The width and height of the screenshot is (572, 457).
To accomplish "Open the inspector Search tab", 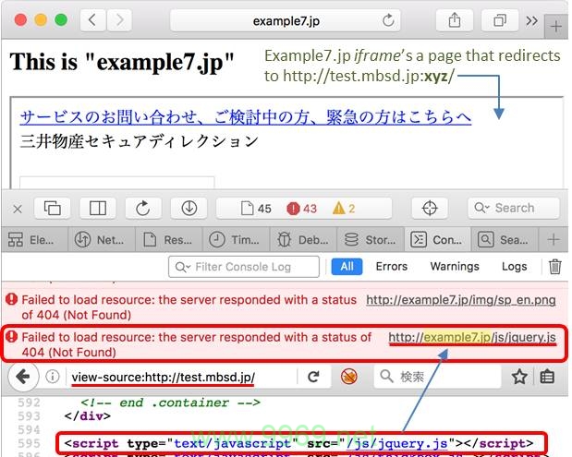I will click(x=505, y=240).
